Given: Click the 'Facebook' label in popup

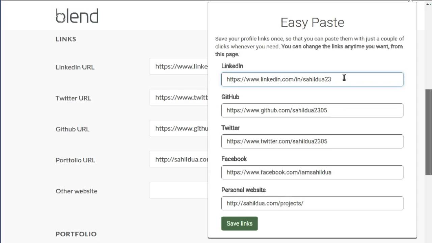Looking at the screenshot, I should coord(234,159).
